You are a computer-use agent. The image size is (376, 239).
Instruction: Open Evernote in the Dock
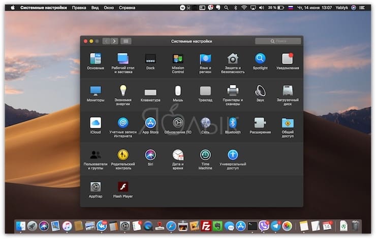coord(217,226)
